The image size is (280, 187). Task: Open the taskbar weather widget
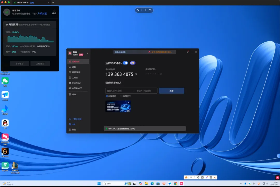tap(8, 184)
